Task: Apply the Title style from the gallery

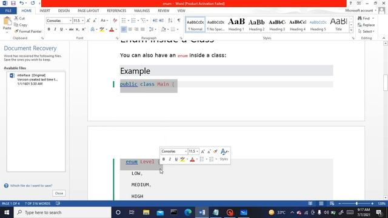Action: point(338,24)
